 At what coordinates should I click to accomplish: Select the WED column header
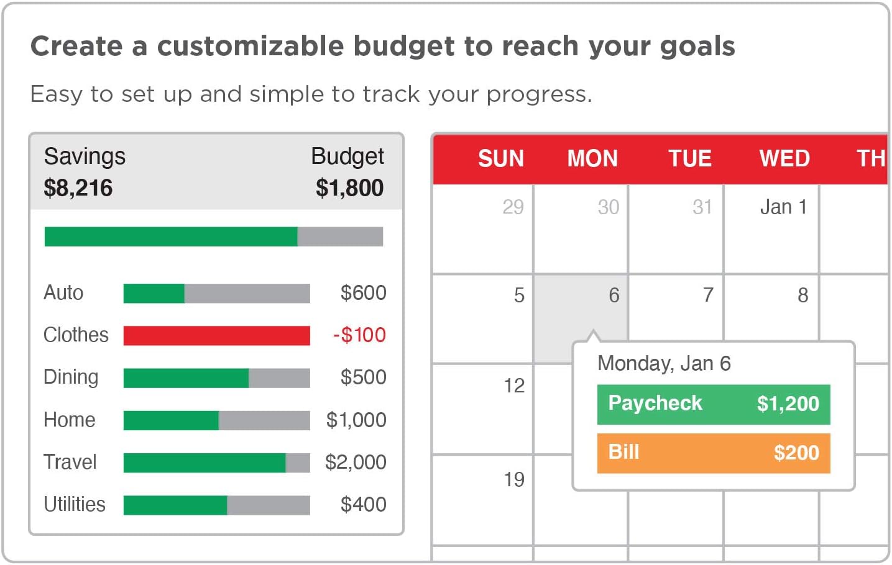(784, 159)
